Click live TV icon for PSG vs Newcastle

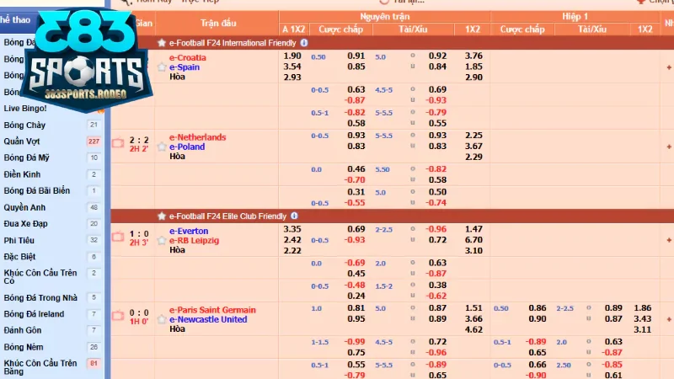(x=118, y=316)
